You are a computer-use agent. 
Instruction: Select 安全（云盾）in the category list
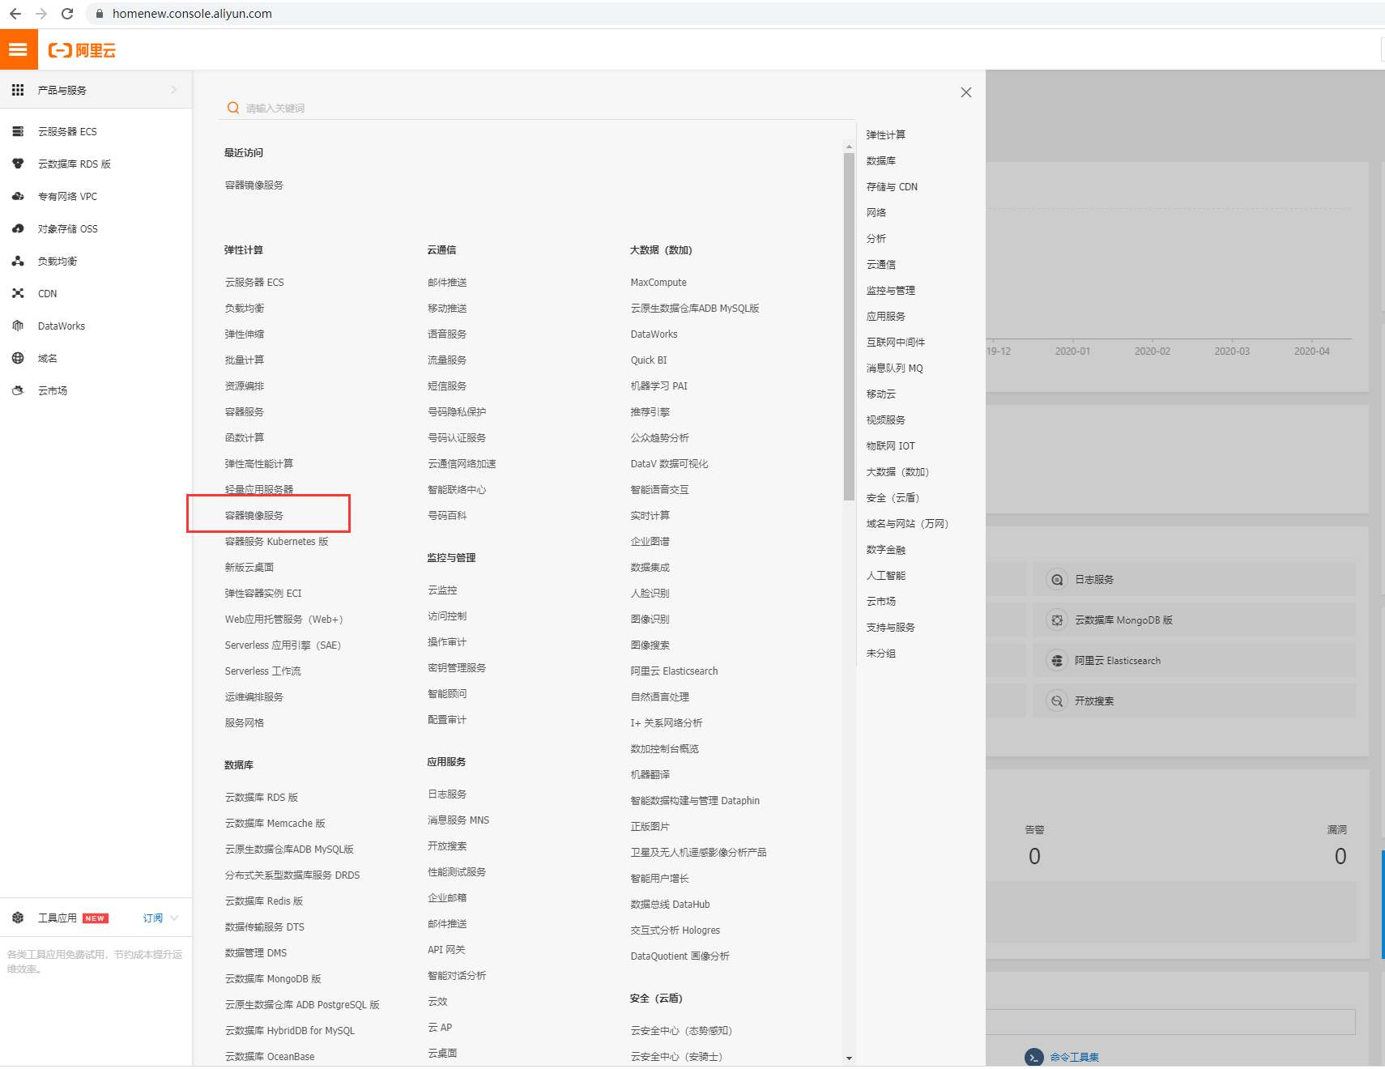pyautogui.click(x=893, y=497)
